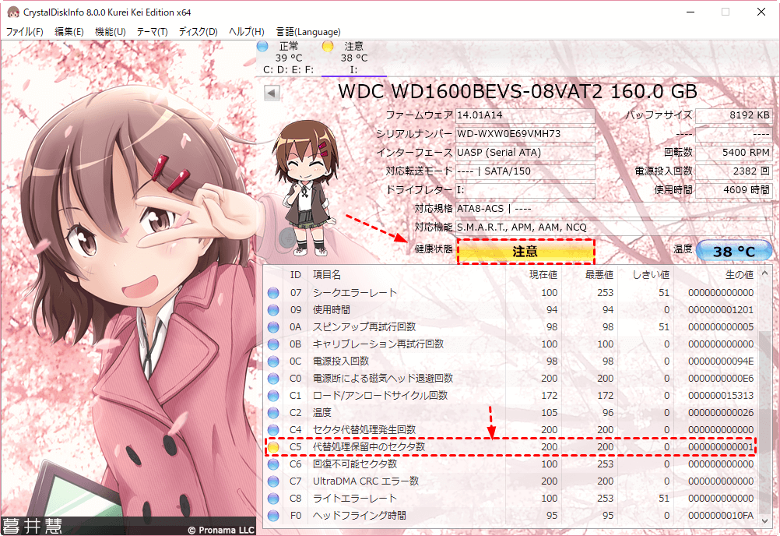Open the 機能(U) menu
The height and width of the screenshot is (536, 780).
pyautogui.click(x=110, y=32)
